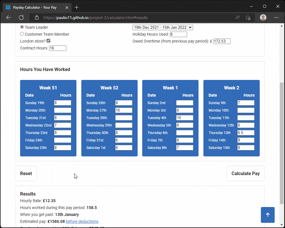Click the padlock site info icon
285x228 pixels.
coord(37,18)
